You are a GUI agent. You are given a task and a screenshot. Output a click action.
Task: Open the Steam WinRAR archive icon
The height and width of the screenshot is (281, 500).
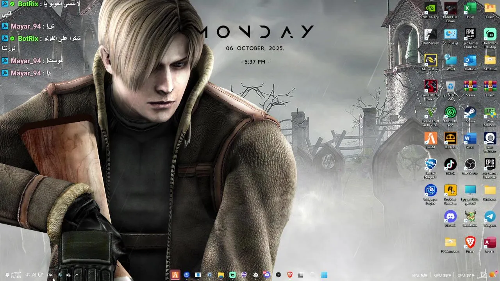(470, 89)
